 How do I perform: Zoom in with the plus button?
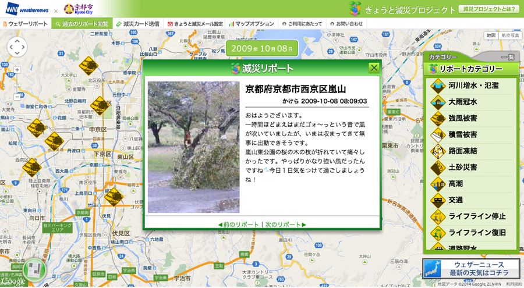tap(17, 70)
